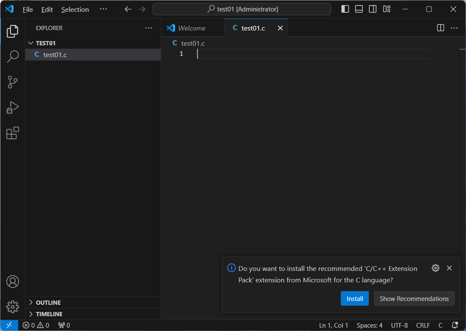This screenshot has height=331, width=466.
Task: Split the editor to the right
Action: click(441, 28)
